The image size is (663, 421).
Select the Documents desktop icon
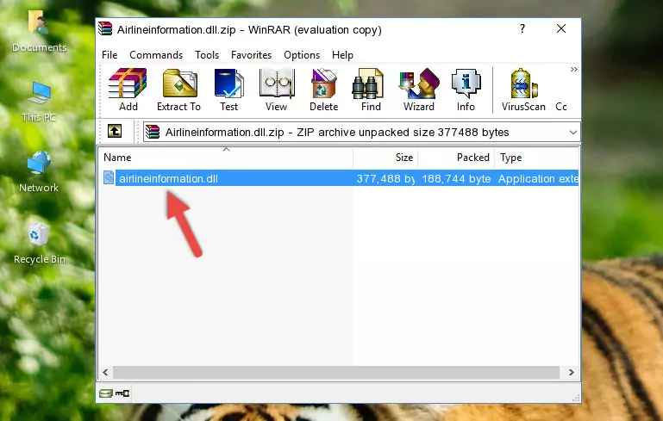(39, 32)
